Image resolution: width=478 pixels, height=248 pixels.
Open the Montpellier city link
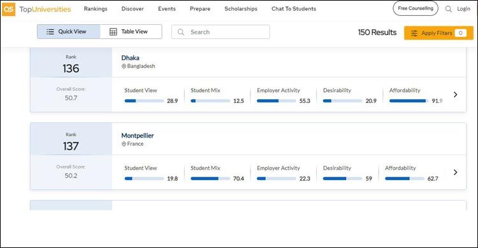(138, 135)
